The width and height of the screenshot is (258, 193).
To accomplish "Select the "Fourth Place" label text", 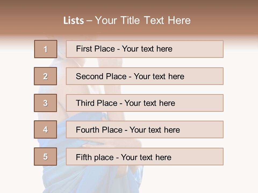I will 99,130.
